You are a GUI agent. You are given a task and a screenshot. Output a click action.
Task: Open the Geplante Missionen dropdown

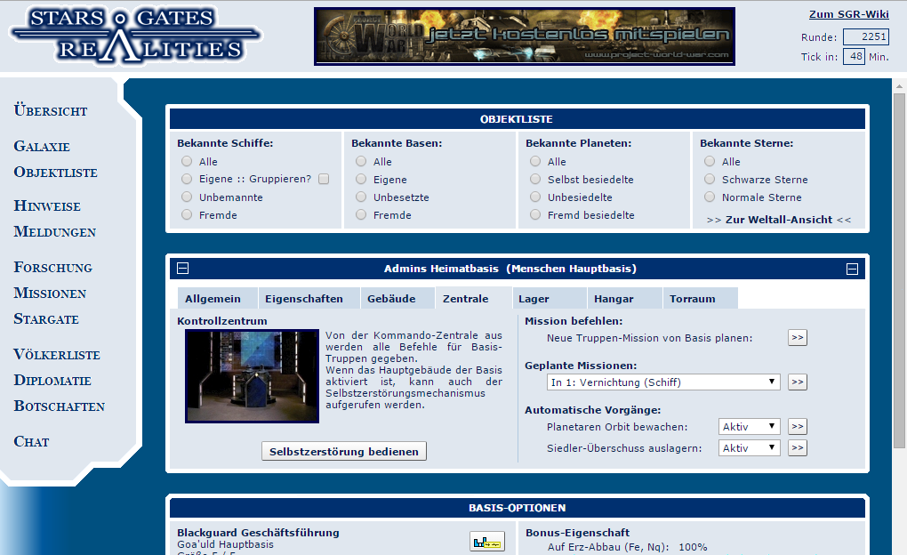tap(663, 382)
